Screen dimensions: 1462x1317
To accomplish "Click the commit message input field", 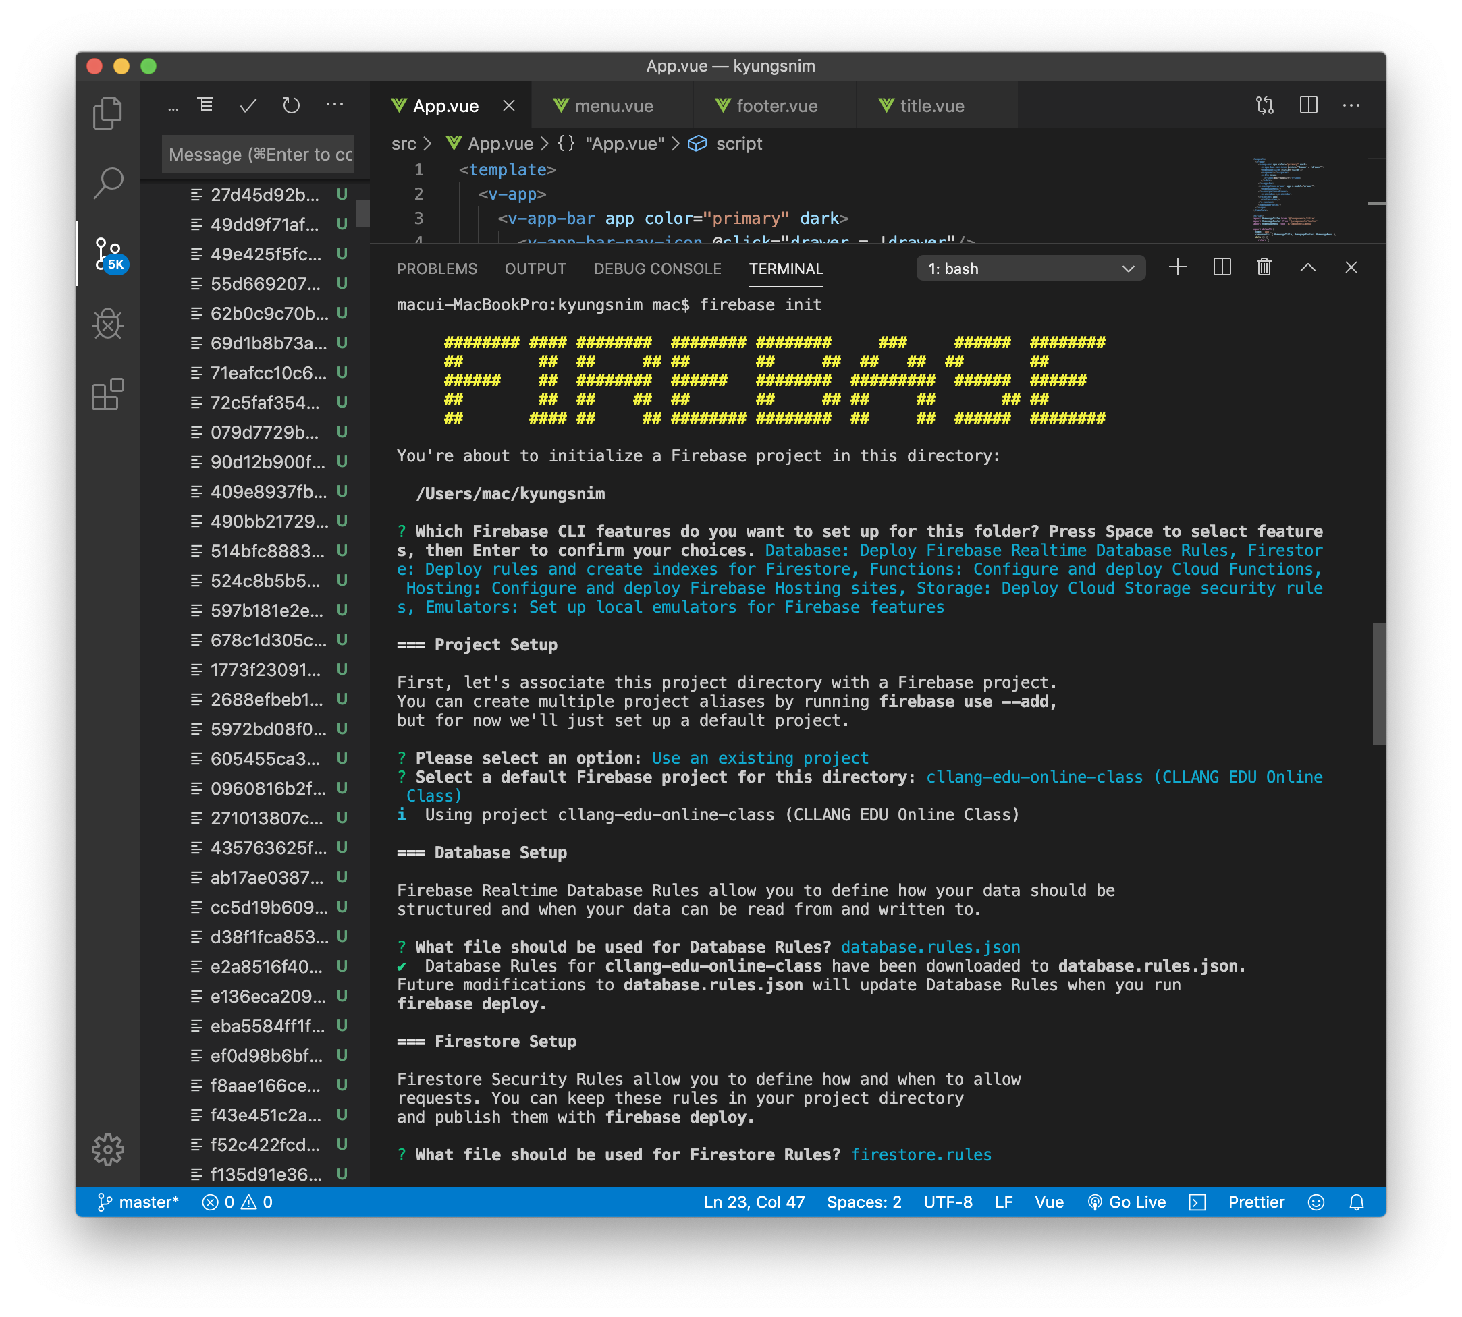I will 259,154.
